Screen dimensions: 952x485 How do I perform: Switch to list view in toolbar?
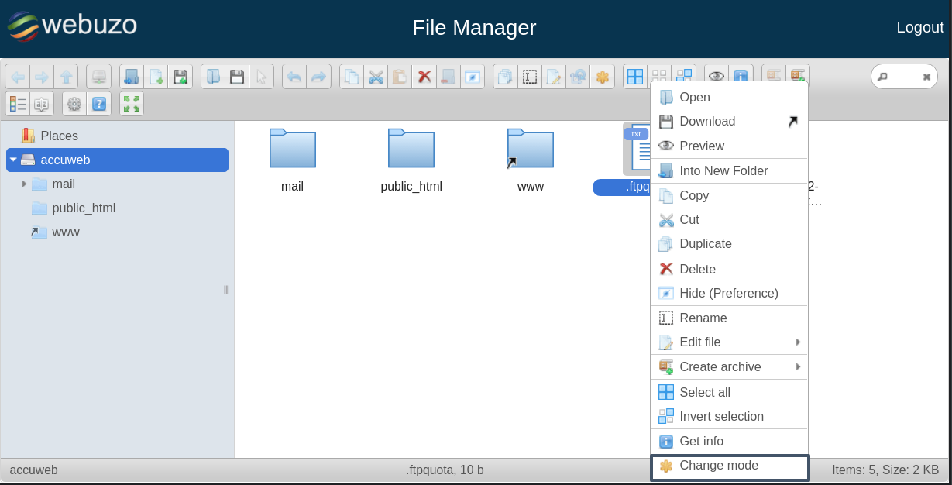tap(18, 104)
